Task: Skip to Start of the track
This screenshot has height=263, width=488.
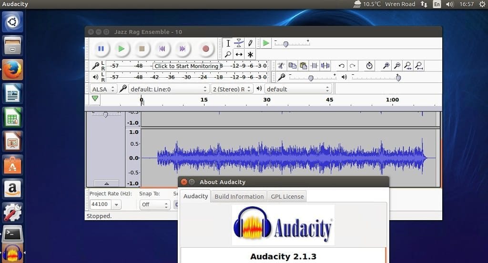Action: coord(162,49)
